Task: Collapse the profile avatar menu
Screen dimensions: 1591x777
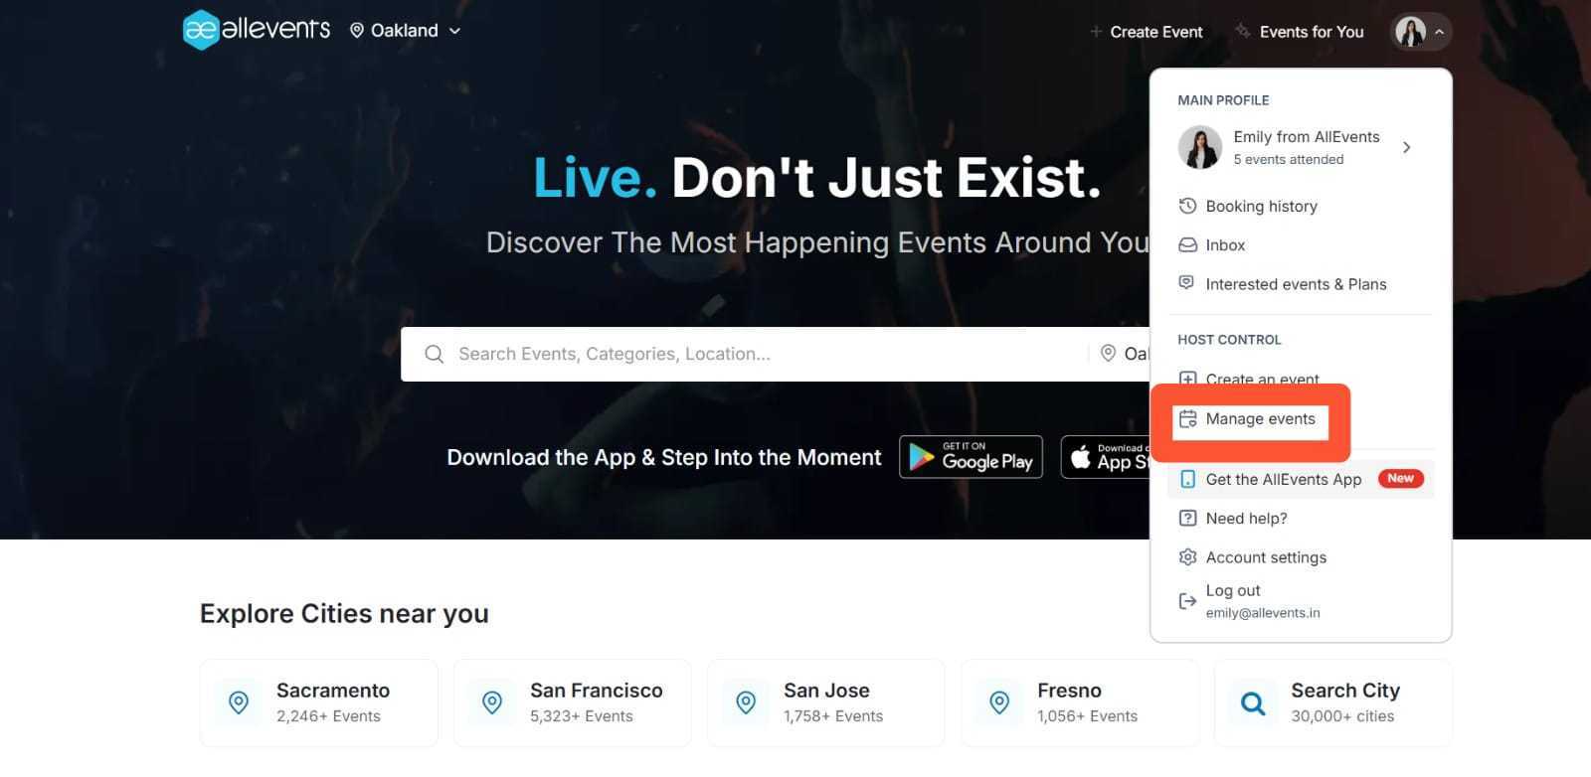Action: pos(1422,32)
